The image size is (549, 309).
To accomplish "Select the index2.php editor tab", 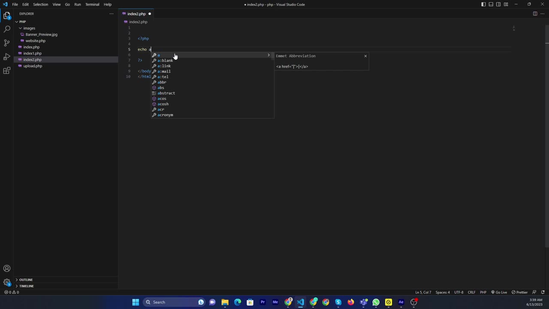I will point(136,14).
